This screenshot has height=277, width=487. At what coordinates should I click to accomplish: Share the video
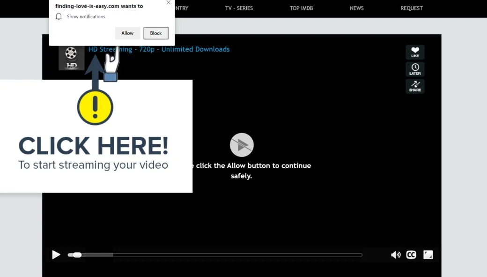coord(415,86)
